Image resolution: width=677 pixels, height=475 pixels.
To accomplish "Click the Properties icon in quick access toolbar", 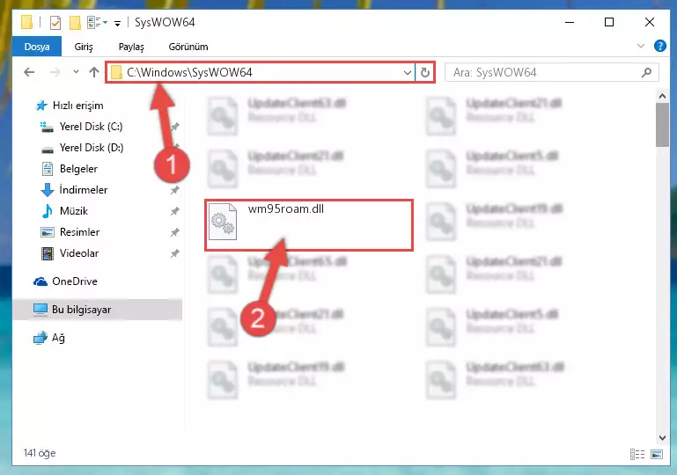I will 55,22.
